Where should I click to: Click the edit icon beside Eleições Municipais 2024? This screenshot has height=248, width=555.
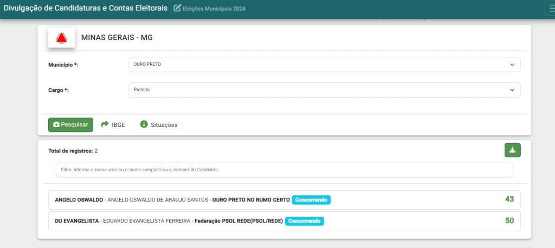[177, 8]
